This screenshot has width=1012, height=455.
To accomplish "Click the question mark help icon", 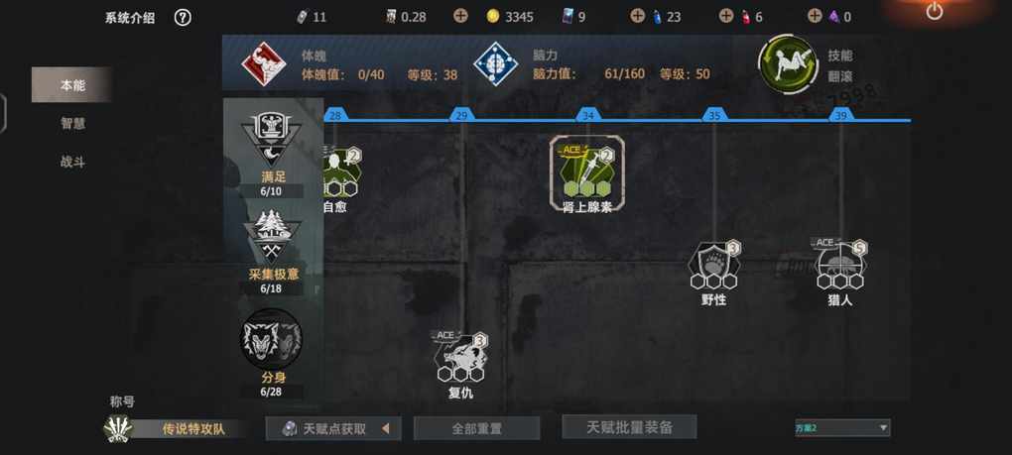I will click(183, 18).
